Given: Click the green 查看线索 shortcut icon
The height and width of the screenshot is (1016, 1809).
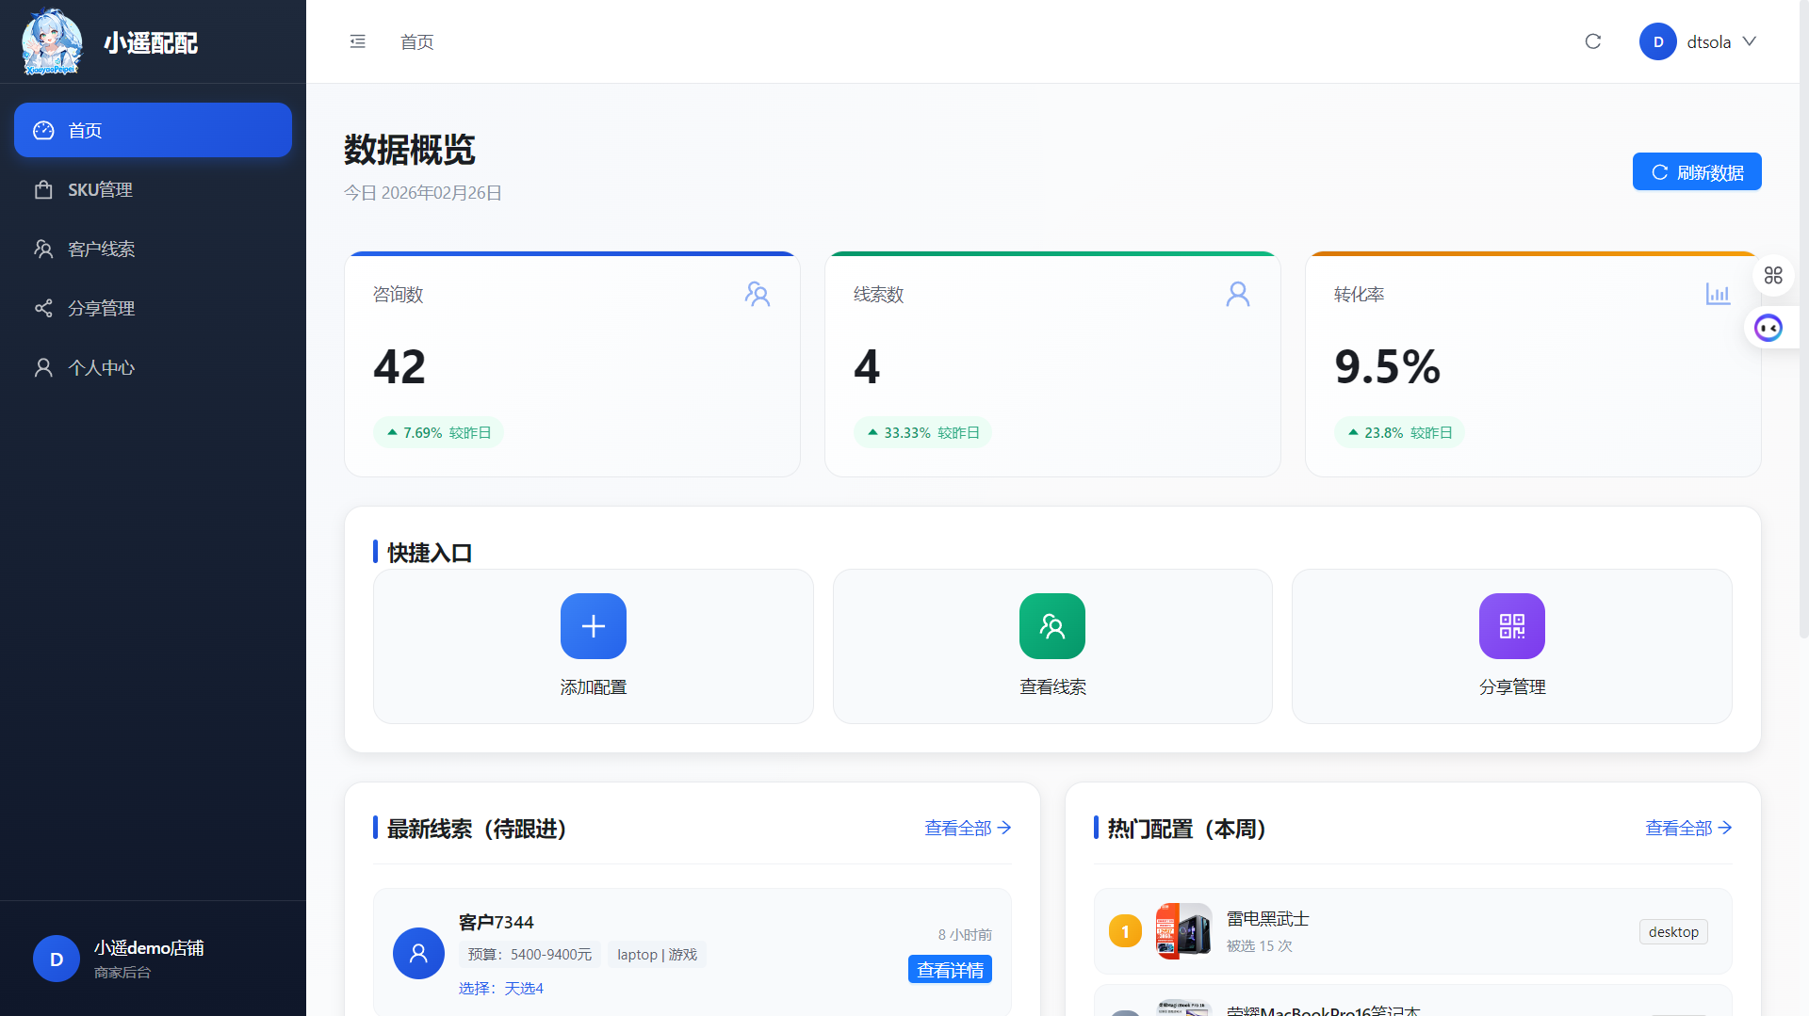Looking at the screenshot, I should point(1051,626).
